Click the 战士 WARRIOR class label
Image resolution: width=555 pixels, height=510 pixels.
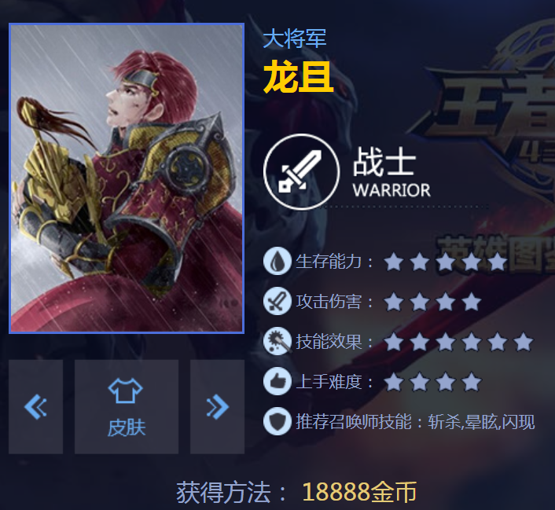tap(391, 172)
